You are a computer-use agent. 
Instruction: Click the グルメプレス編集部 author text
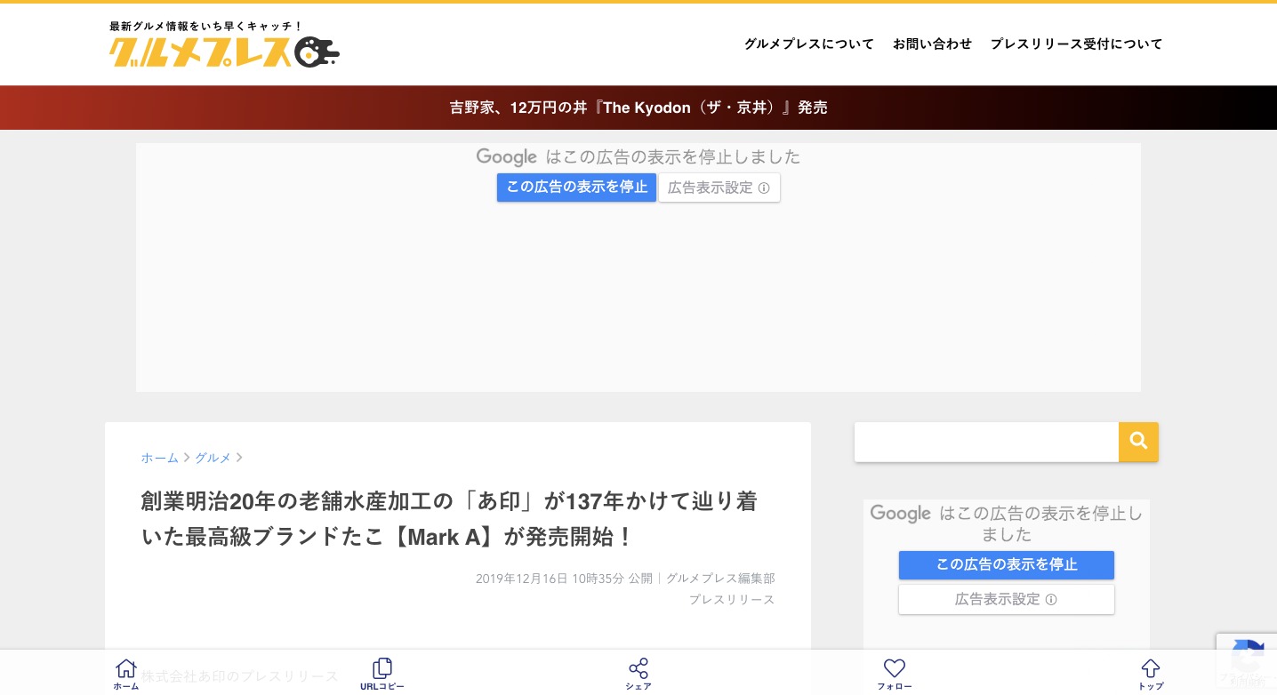(720, 579)
